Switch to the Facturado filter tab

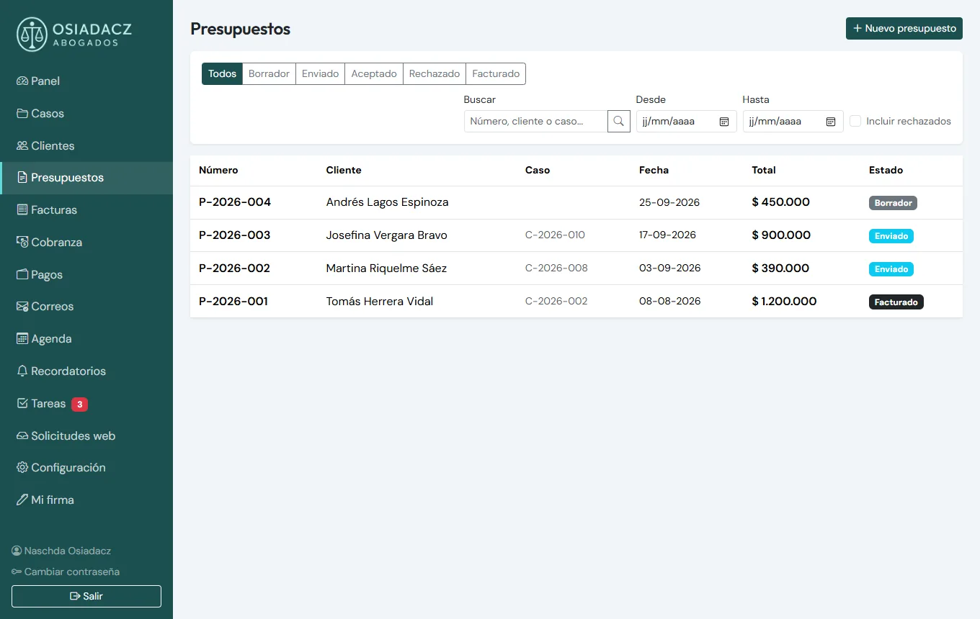click(496, 74)
